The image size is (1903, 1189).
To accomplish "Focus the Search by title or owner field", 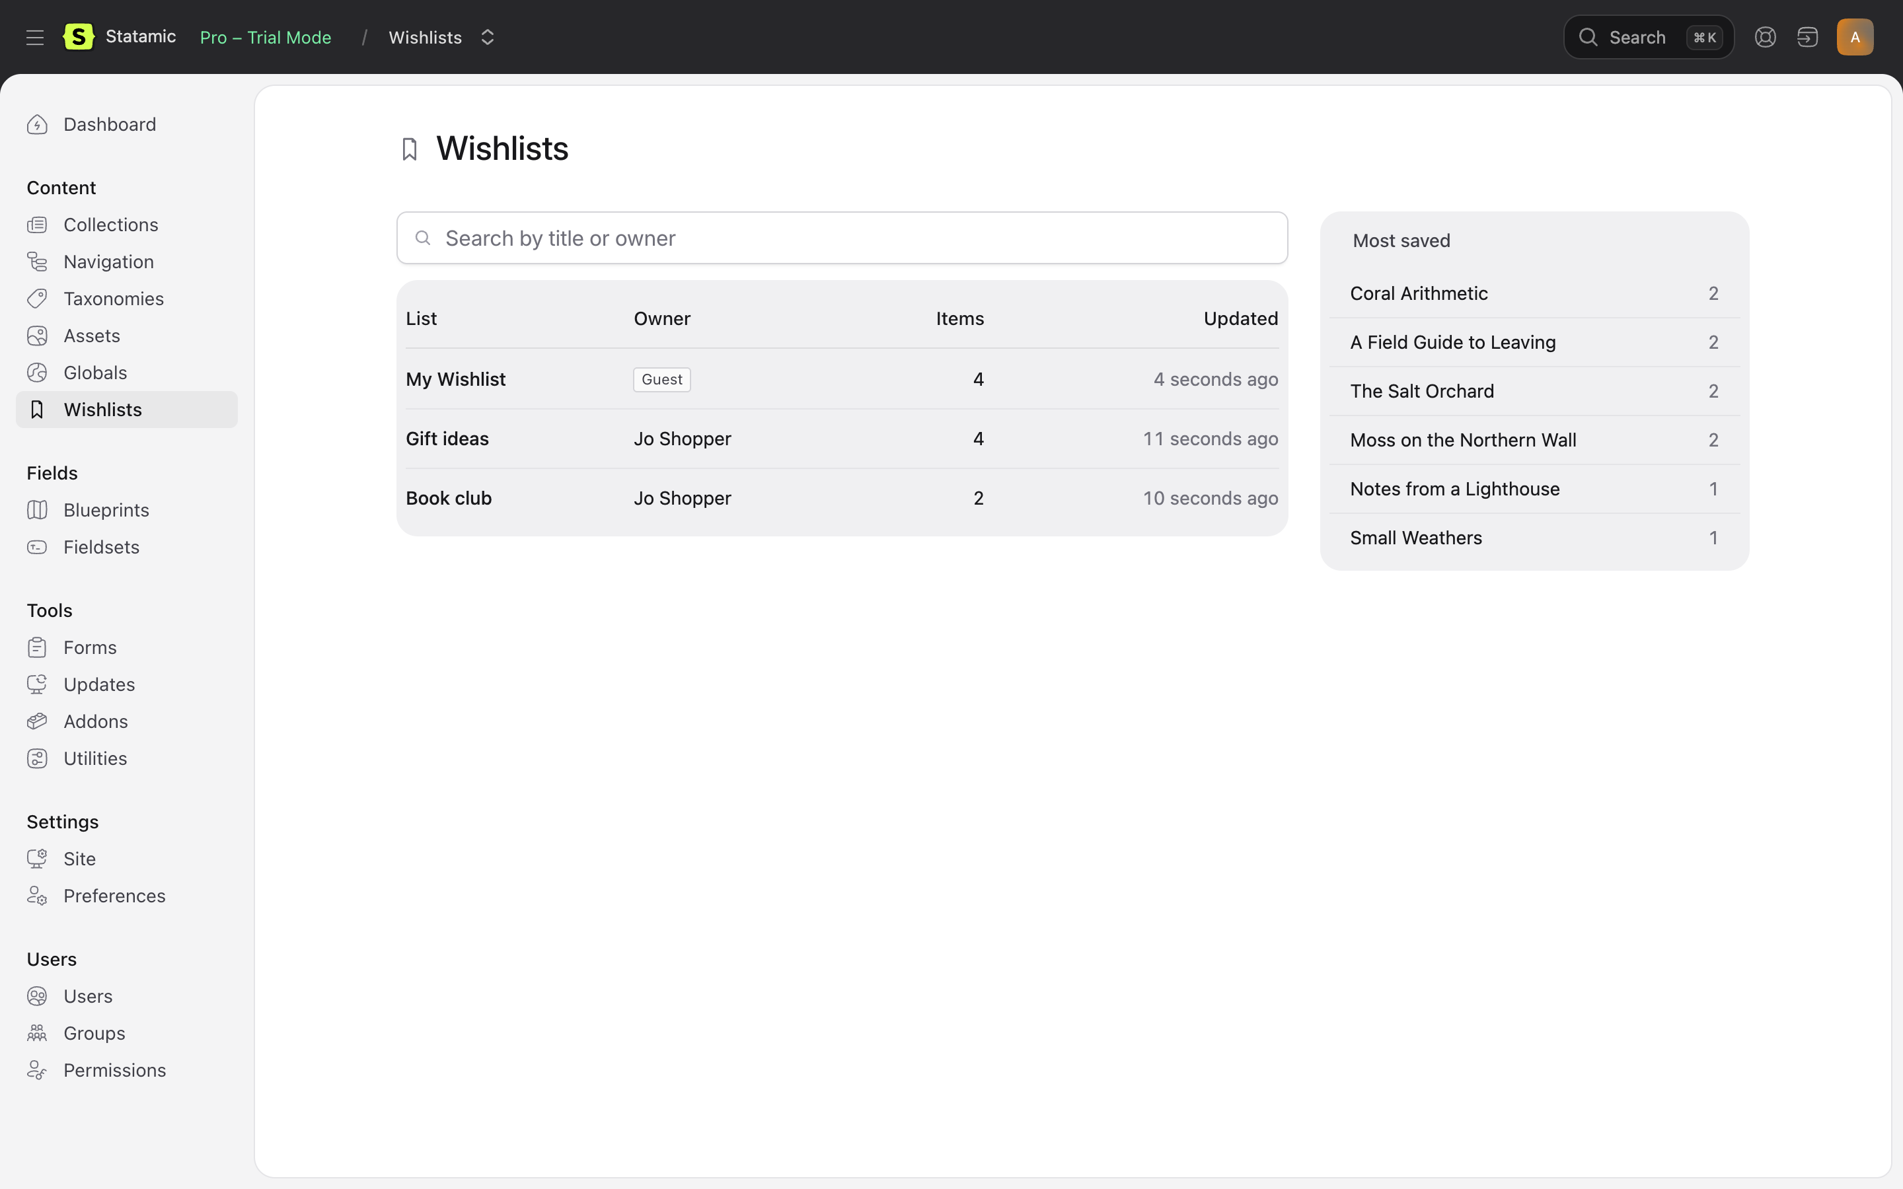I will tap(842, 238).
